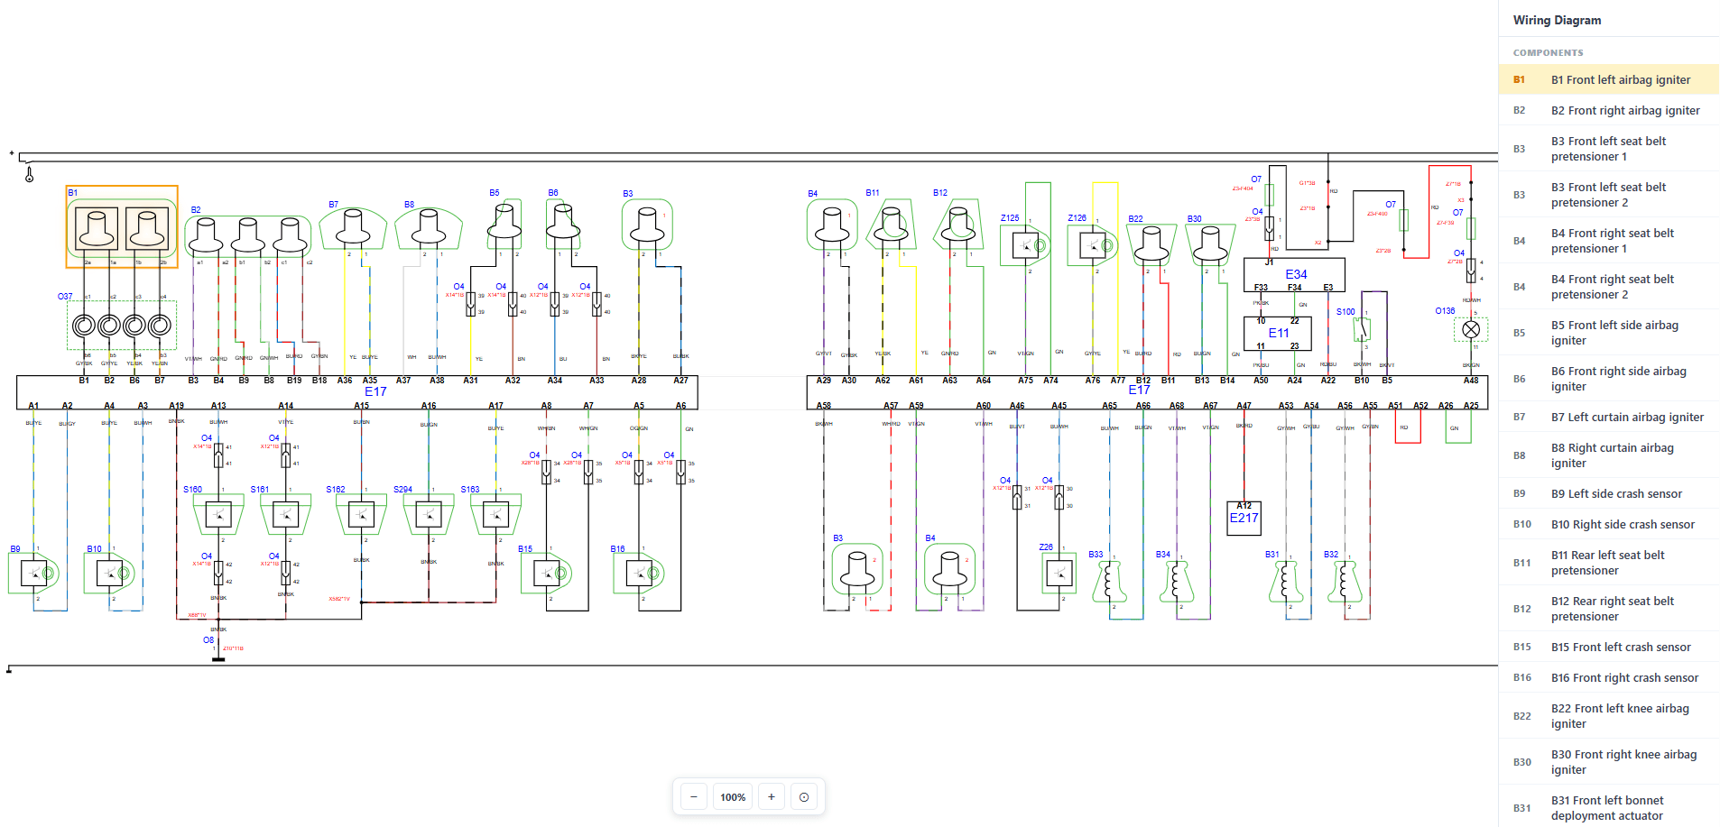The width and height of the screenshot is (1720, 827).
Task: Click the reset view target icon
Action: click(804, 797)
